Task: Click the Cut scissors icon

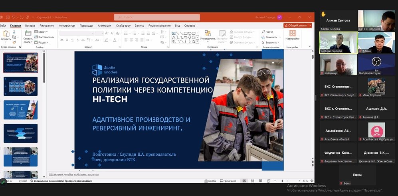Action: click(x=14, y=32)
